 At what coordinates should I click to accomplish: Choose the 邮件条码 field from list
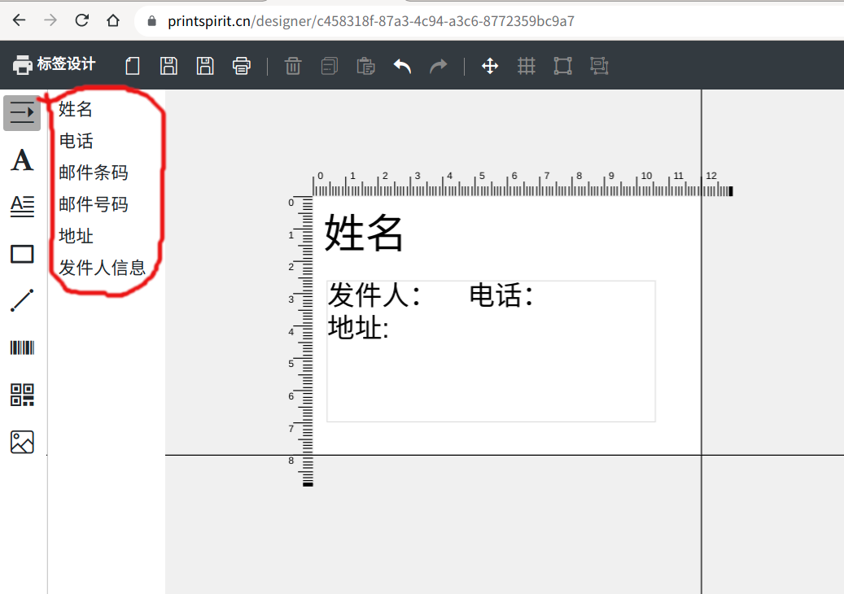(93, 173)
